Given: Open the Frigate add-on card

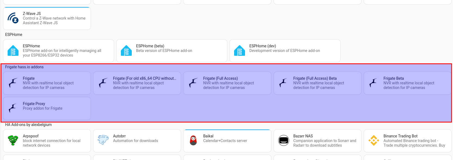Looking at the screenshot, I should point(47,83).
